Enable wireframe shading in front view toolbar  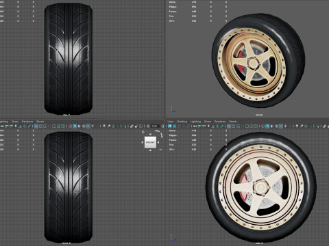point(70,126)
